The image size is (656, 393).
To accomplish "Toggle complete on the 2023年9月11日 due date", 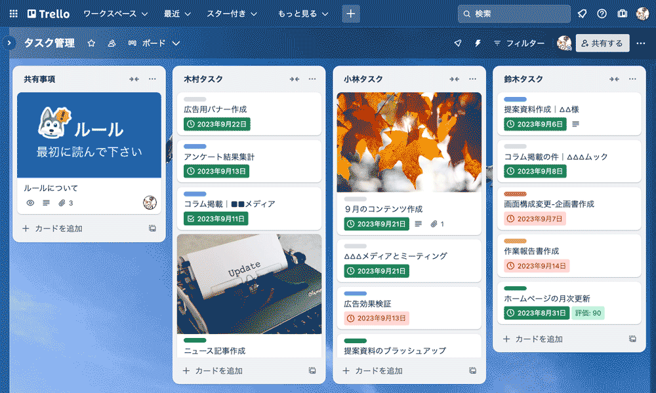I will click(x=216, y=218).
